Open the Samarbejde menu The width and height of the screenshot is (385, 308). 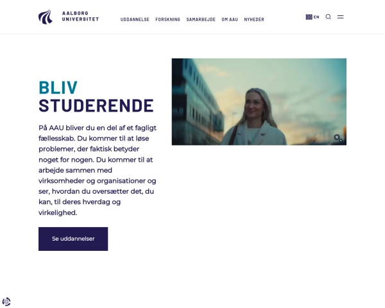(201, 19)
